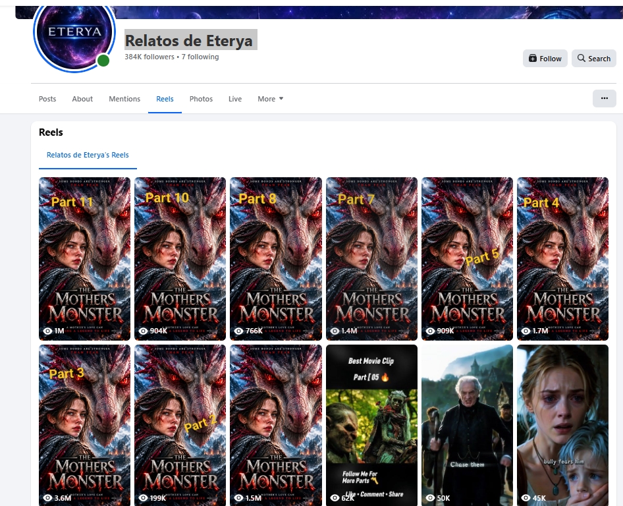Open the Part 11 Mothers Monster reel
The height and width of the screenshot is (506, 623).
(85, 259)
